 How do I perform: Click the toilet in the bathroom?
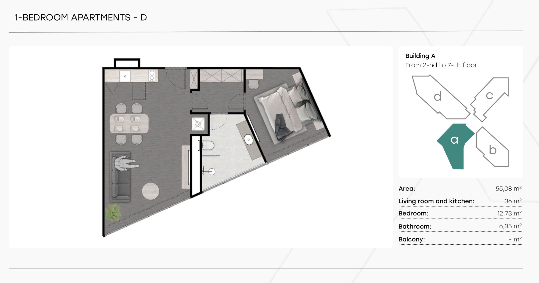pyautogui.click(x=208, y=146)
